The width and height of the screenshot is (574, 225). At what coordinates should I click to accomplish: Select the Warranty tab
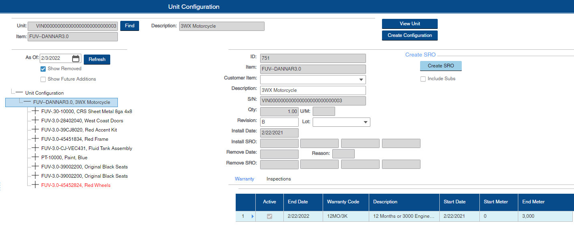[245, 179]
